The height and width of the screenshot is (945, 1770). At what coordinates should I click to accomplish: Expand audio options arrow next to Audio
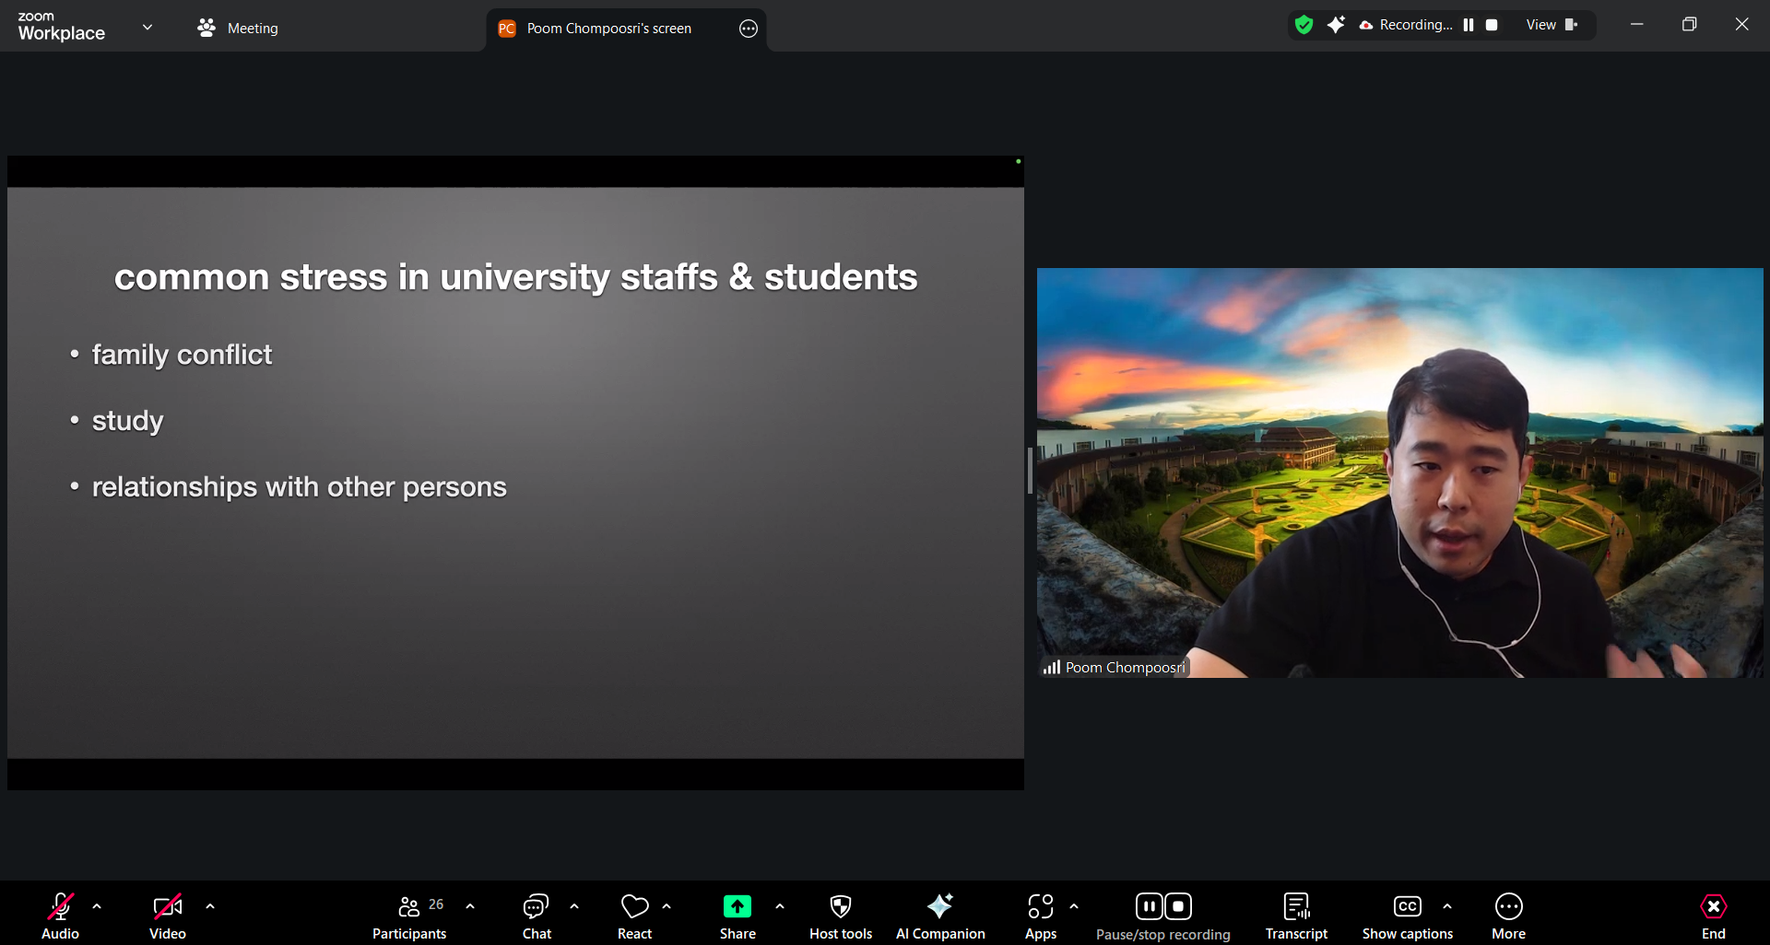coord(97,906)
